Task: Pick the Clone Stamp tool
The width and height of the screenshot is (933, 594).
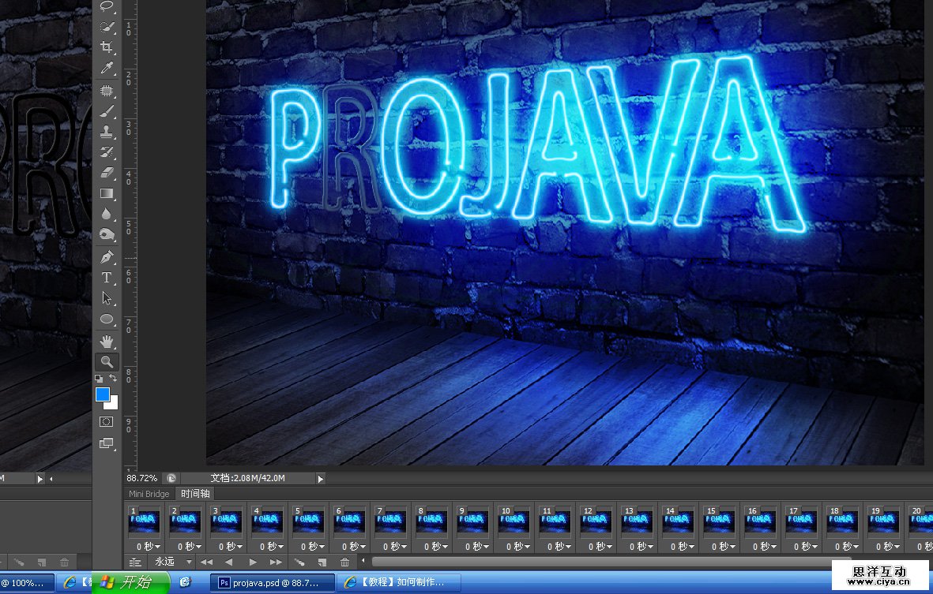Action: [x=107, y=131]
